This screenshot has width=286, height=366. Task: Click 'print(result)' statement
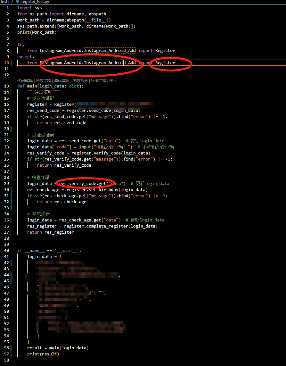[43, 354]
